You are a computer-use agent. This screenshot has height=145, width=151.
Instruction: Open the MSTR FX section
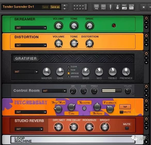click(x=131, y=7)
